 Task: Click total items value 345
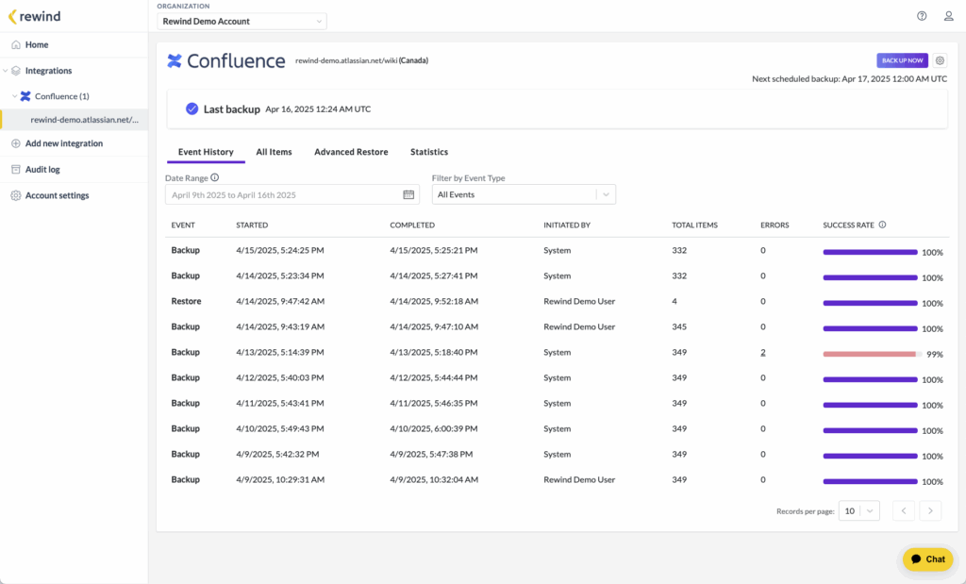679,327
